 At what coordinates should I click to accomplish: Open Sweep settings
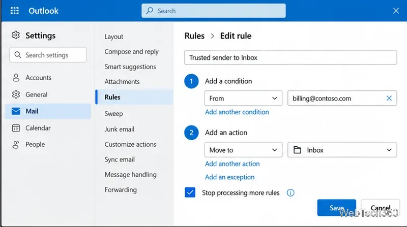pyautogui.click(x=113, y=114)
